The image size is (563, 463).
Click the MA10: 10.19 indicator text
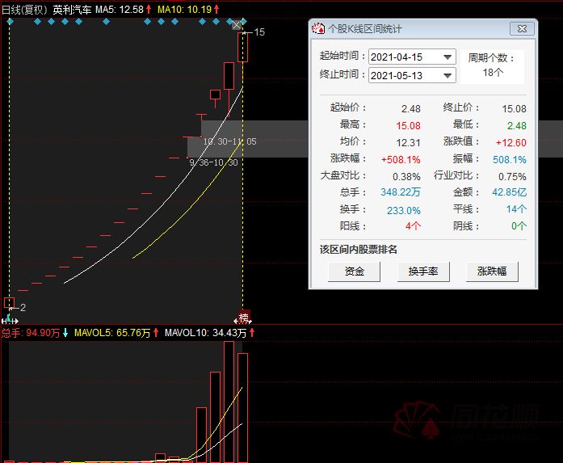click(x=184, y=10)
